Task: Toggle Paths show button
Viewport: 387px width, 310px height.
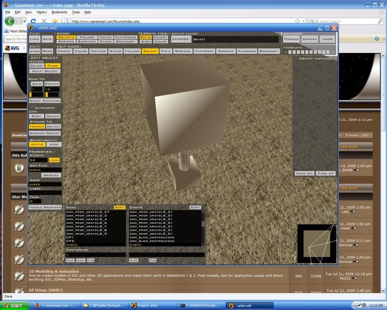Action: point(105,37)
